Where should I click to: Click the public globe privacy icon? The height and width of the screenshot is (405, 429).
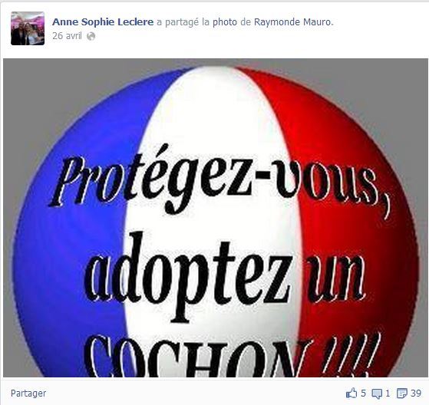pyautogui.click(x=91, y=36)
